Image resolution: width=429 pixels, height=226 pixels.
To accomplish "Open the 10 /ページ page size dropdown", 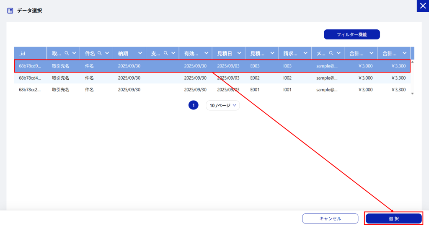I will pyautogui.click(x=222, y=105).
